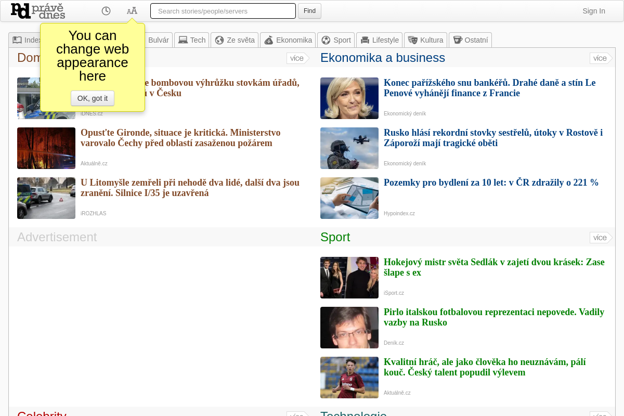Open the Le Pen Paris bankers article
The image size is (624, 416).
tap(490, 88)
